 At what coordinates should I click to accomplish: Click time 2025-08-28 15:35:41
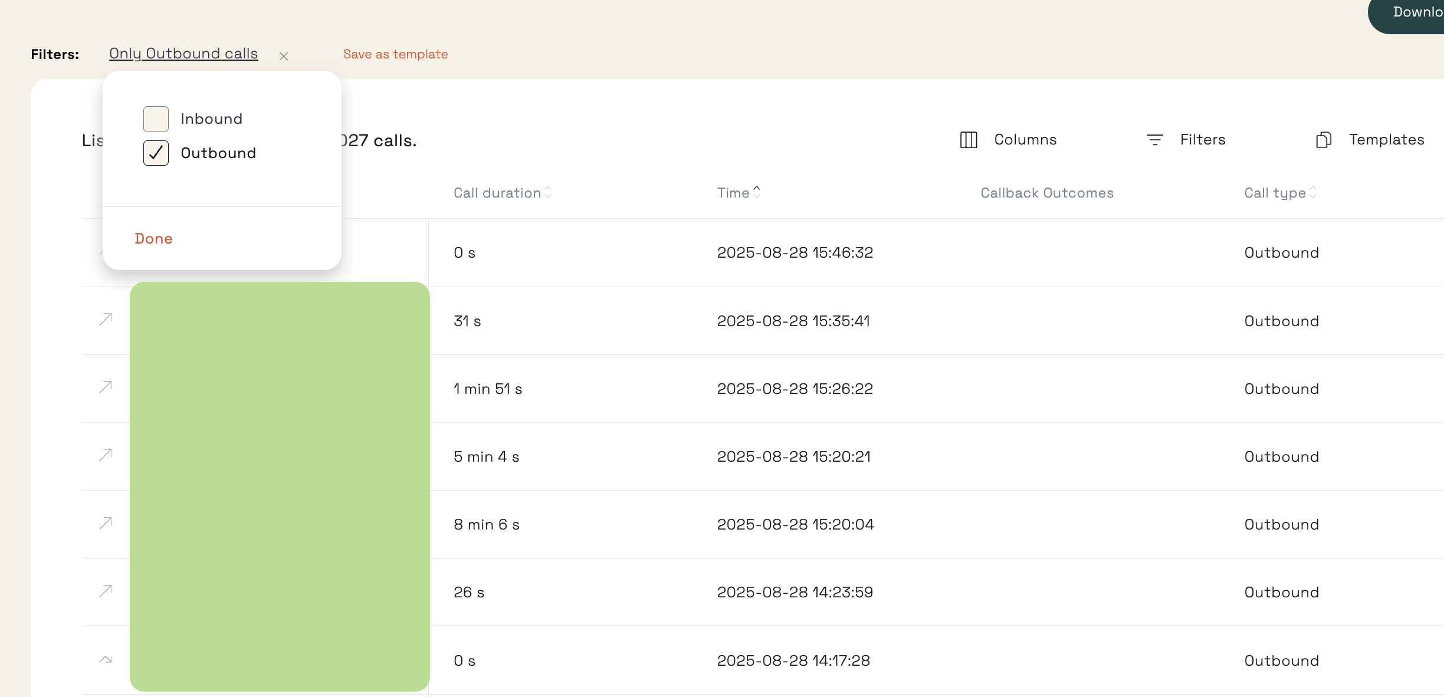click(x=793, y=321)
